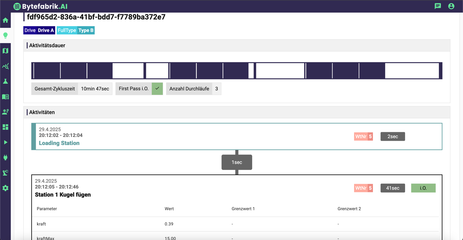Image resolution: width=463 pixels, height=240 pixels.
Task: Click the Drive A tag
Action: click(39, 31)
